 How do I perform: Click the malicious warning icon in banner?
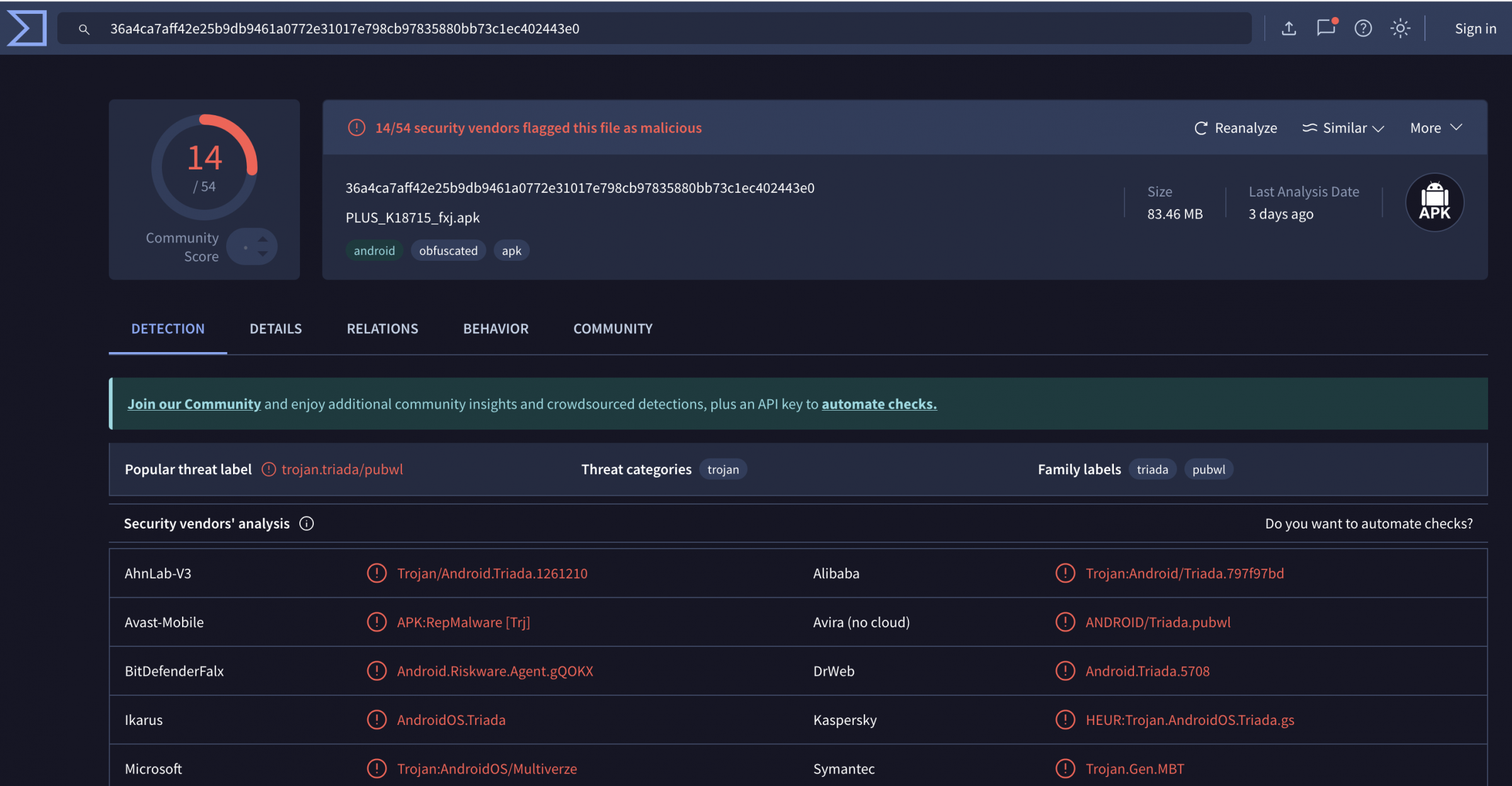click(x=357, y=128)
